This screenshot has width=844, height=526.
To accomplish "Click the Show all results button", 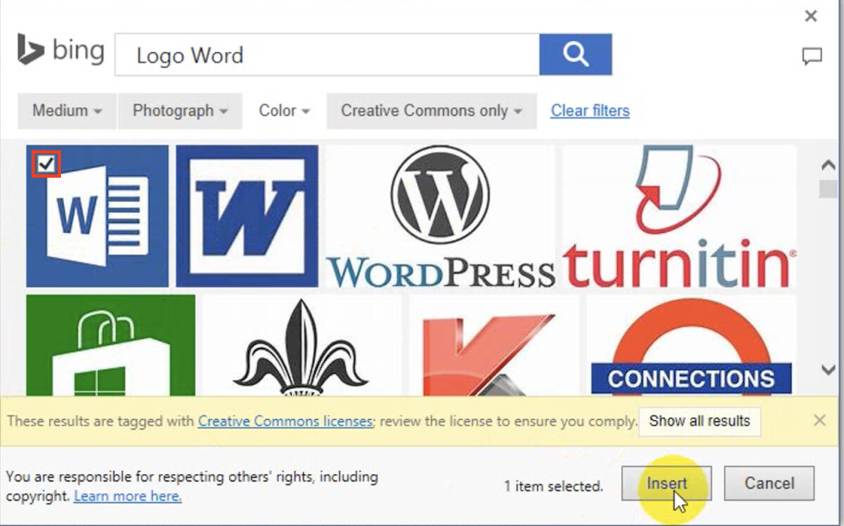I will (x=699, y=421).
